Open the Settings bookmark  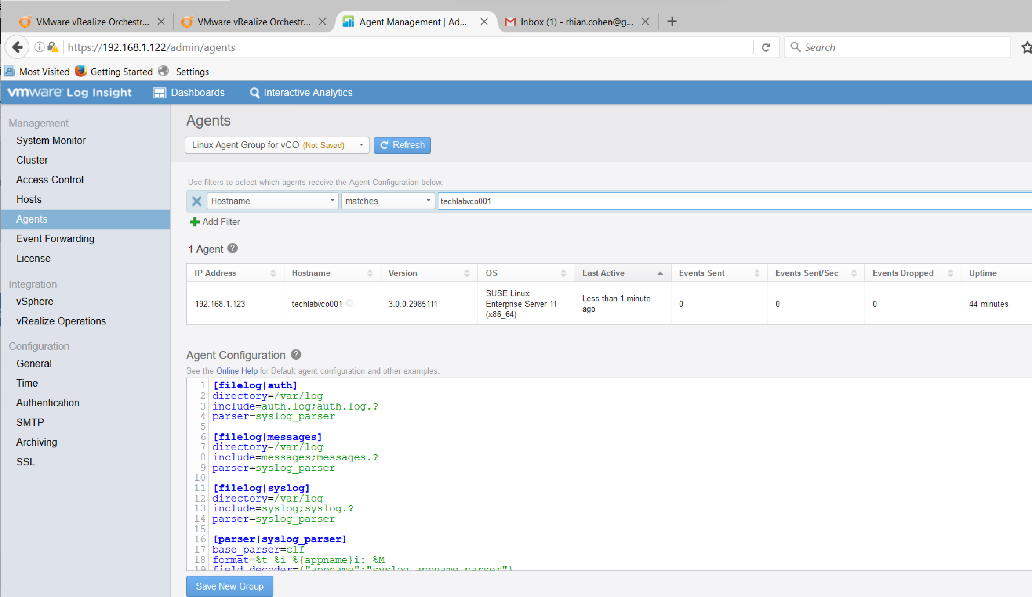click(x=184, y=72)
